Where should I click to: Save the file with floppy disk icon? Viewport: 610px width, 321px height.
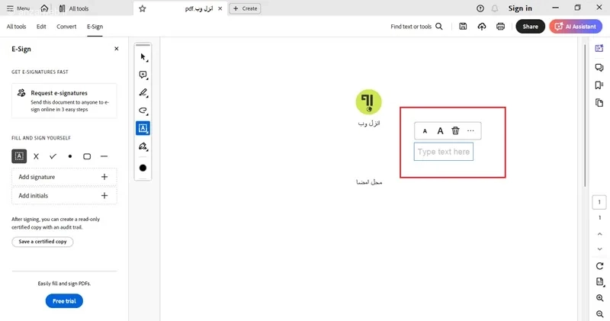click(463, 27)
